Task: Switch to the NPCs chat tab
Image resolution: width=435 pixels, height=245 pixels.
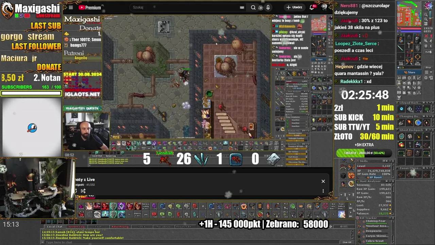Action: tap(142, 227)
